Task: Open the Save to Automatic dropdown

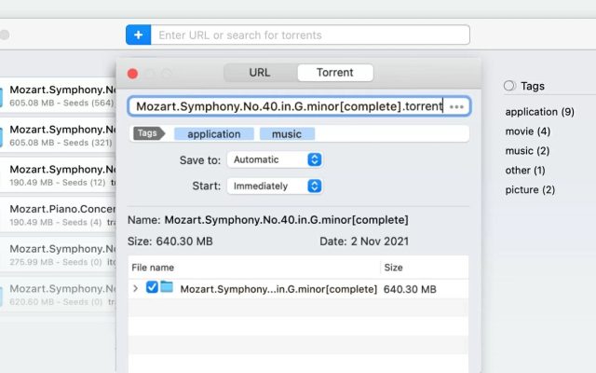Action: tap(275, 159)
